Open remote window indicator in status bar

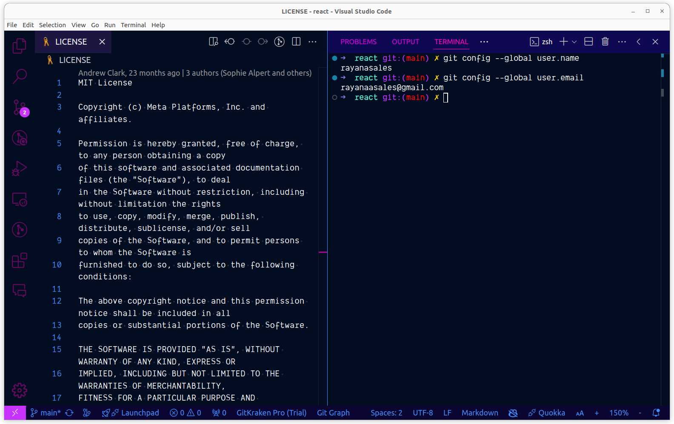[15, 413]
